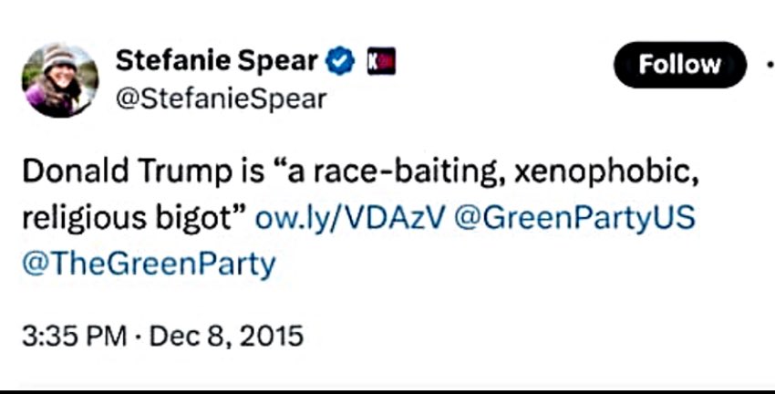Click the 3:35 PM timestamp
Viewport: 775px width, 394px height.
point(73,336)
